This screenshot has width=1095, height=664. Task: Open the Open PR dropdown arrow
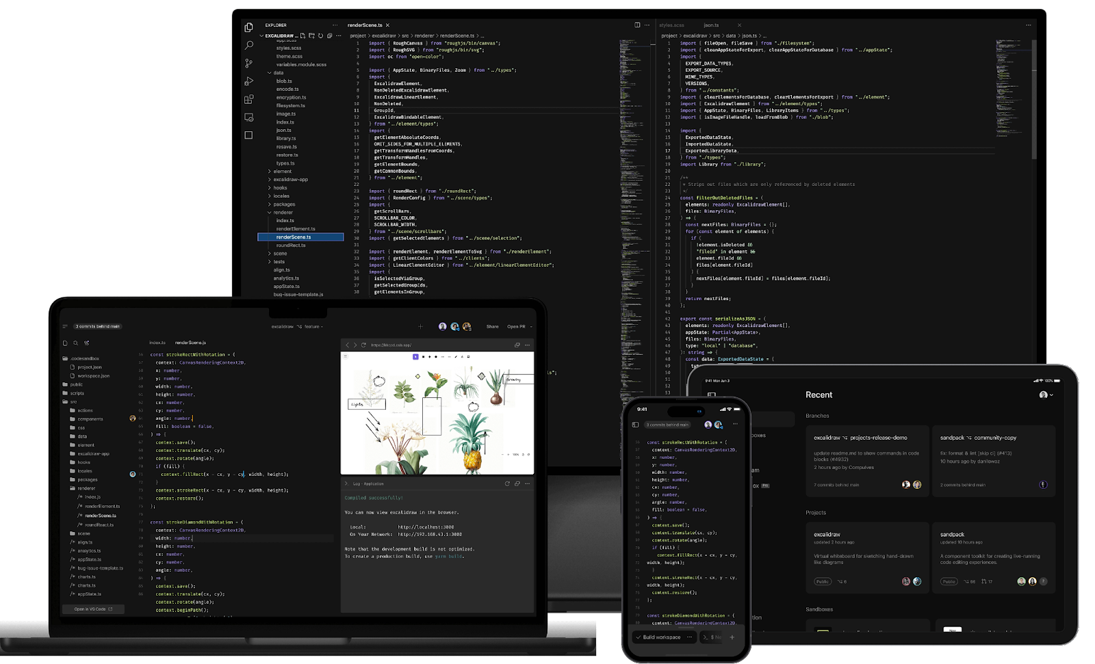[x=531, y=327]
